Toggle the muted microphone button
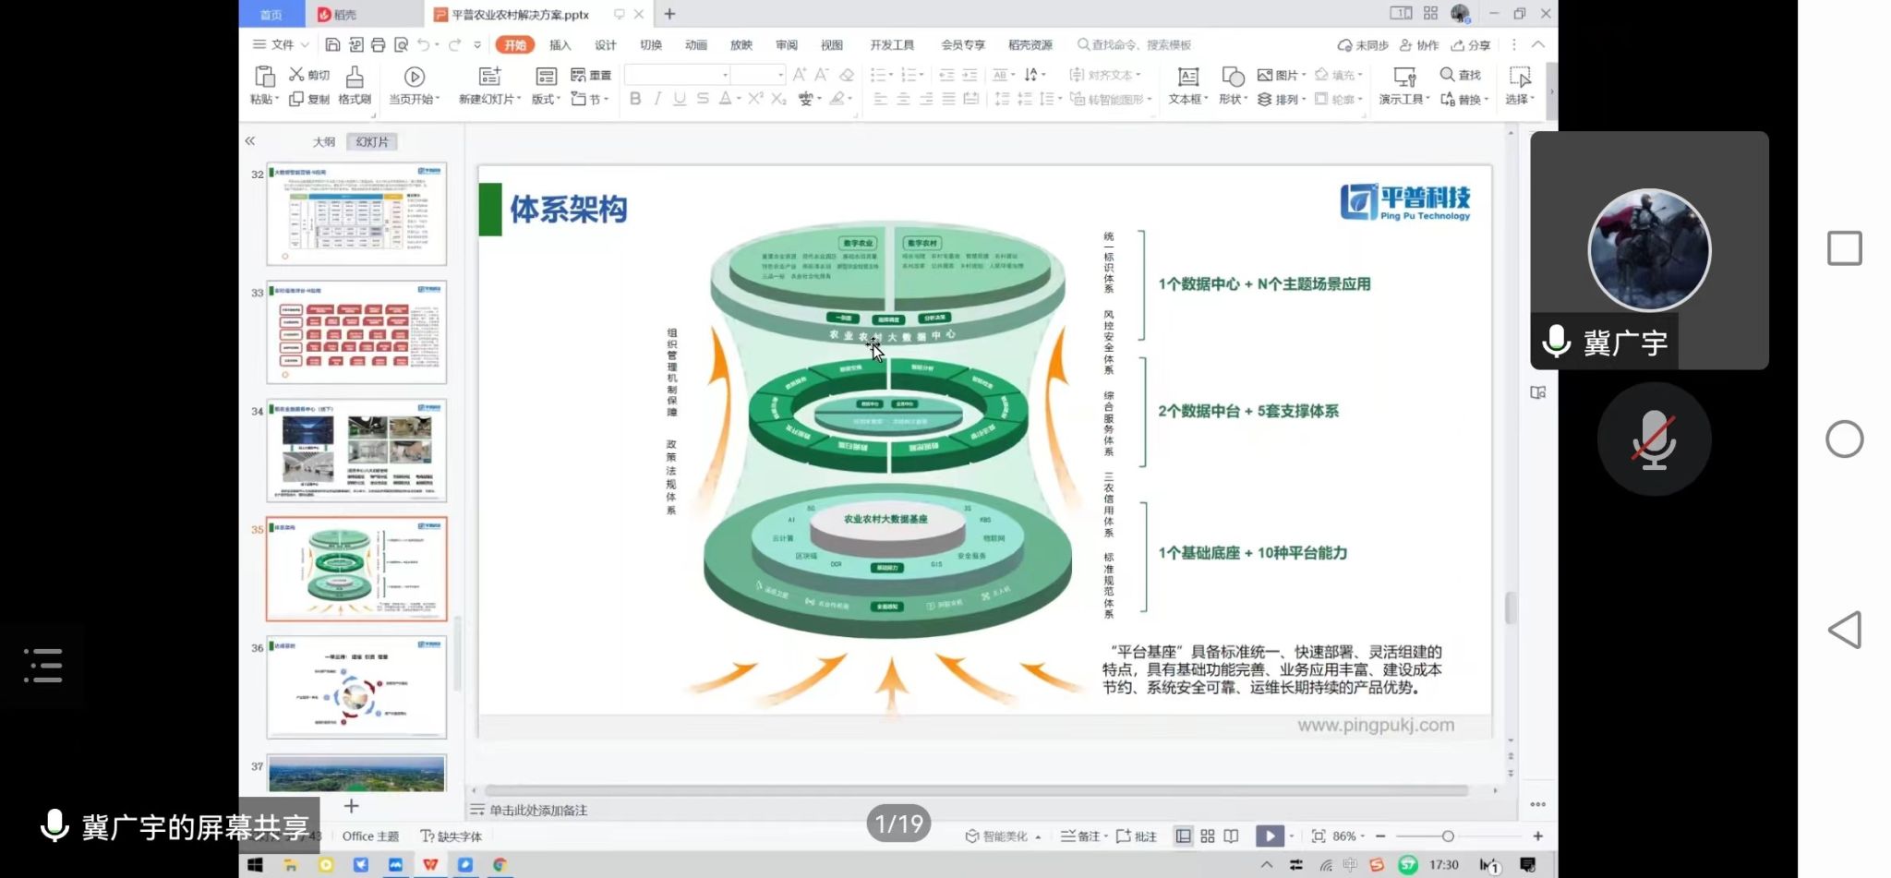The width and height of the screenshot is (1891, 878). coord(1654,439)
